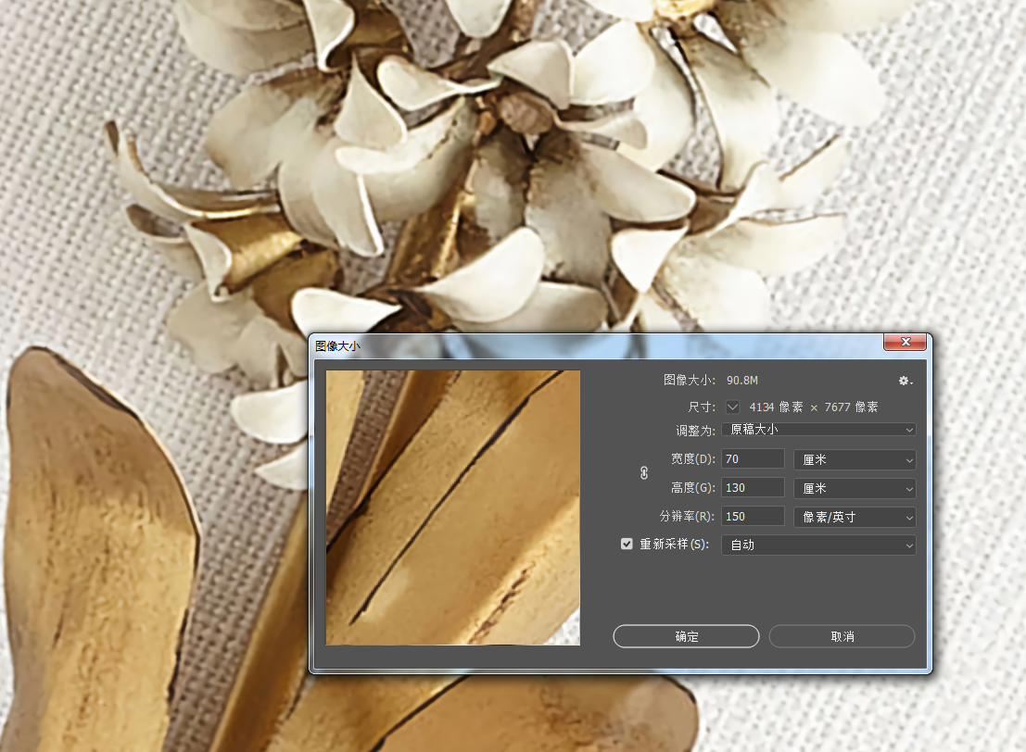Click the 图像大小 dialog title text
The height and width of the screenshot is (752, 1026).
[337, 346]
